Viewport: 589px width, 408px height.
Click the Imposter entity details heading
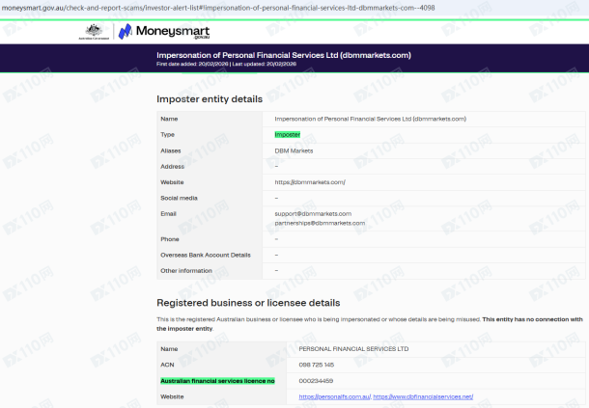point(210,99)
